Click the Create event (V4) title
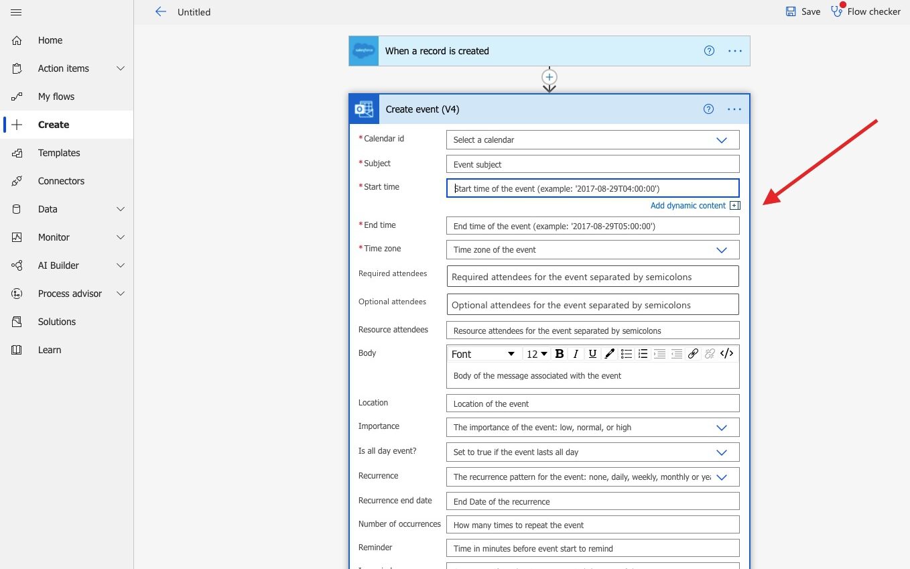The width and height of the screenshot is (910, 569). click(423, 109)
